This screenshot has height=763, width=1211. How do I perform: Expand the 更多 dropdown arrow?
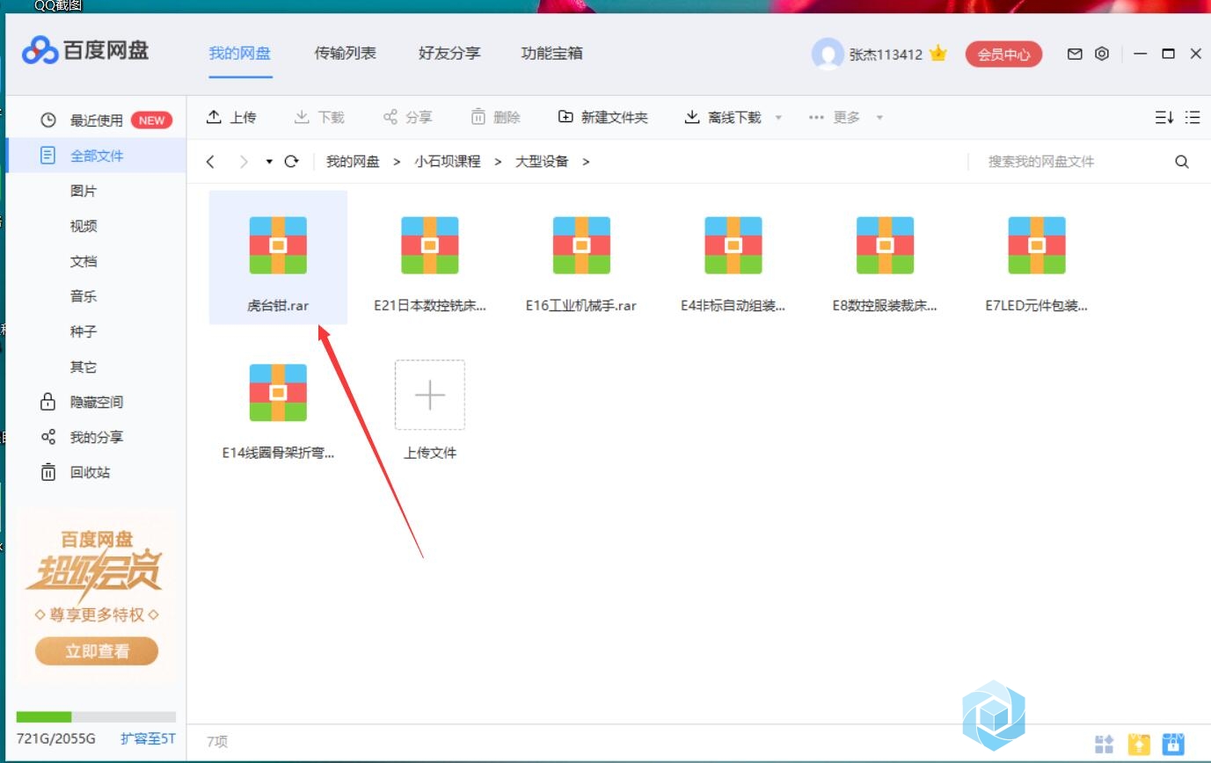879,118
